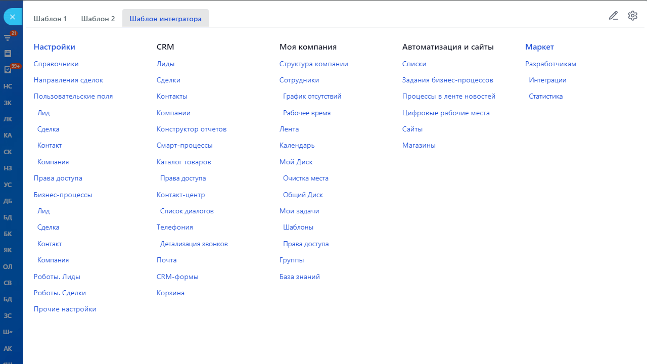Select the ОЛ sidebar shortcut

point(8,266)
